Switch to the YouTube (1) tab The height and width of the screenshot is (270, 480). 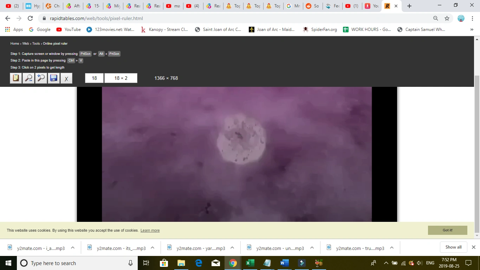[x=352, y=6]
